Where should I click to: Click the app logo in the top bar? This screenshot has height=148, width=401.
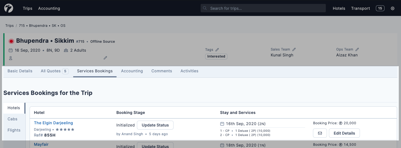pos(9,8)
